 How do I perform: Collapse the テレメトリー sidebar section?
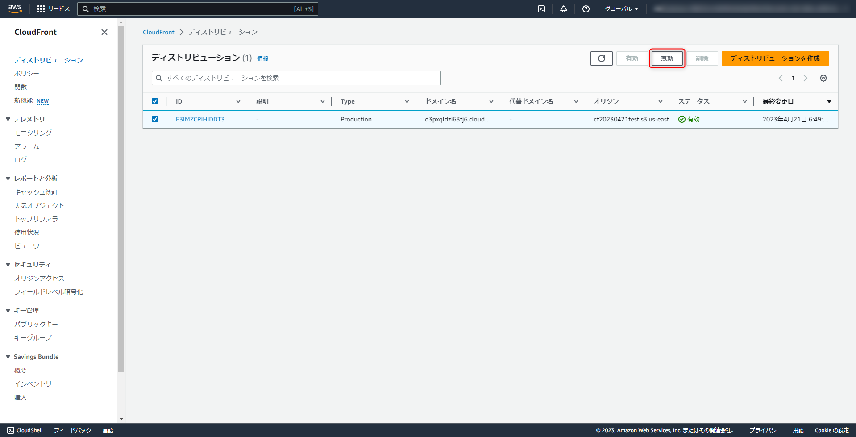tap(8, 119)
